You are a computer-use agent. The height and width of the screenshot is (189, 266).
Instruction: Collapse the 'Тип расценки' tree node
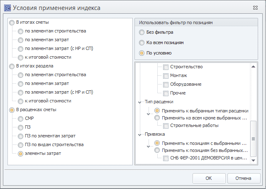(140, 102)
